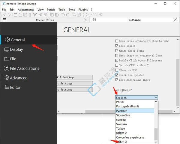This screenshot has height=144, width=180.
Task: Open the Plugins menu
Action: pyautogui.click(x=83, y=10)
